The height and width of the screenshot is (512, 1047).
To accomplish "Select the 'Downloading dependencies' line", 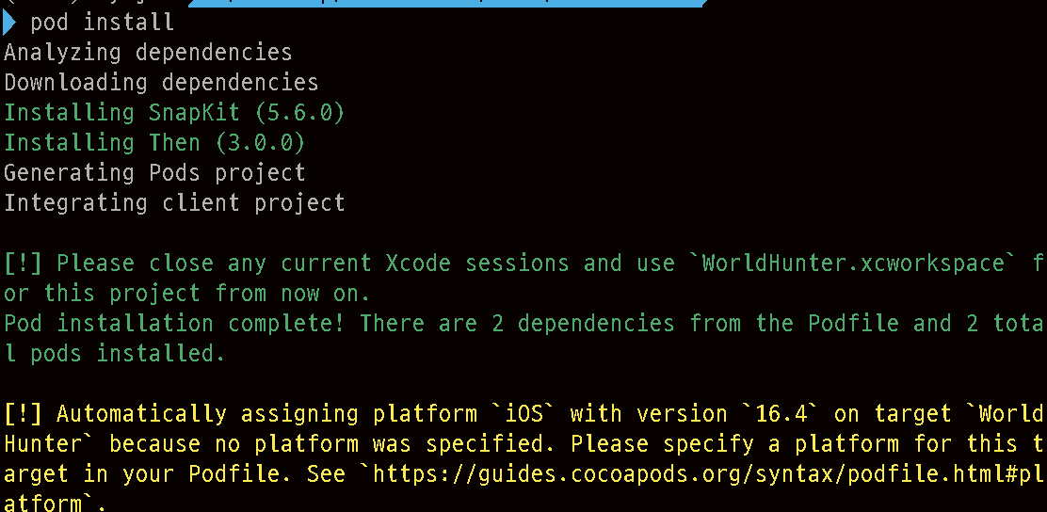I will (x=161, y=82).
